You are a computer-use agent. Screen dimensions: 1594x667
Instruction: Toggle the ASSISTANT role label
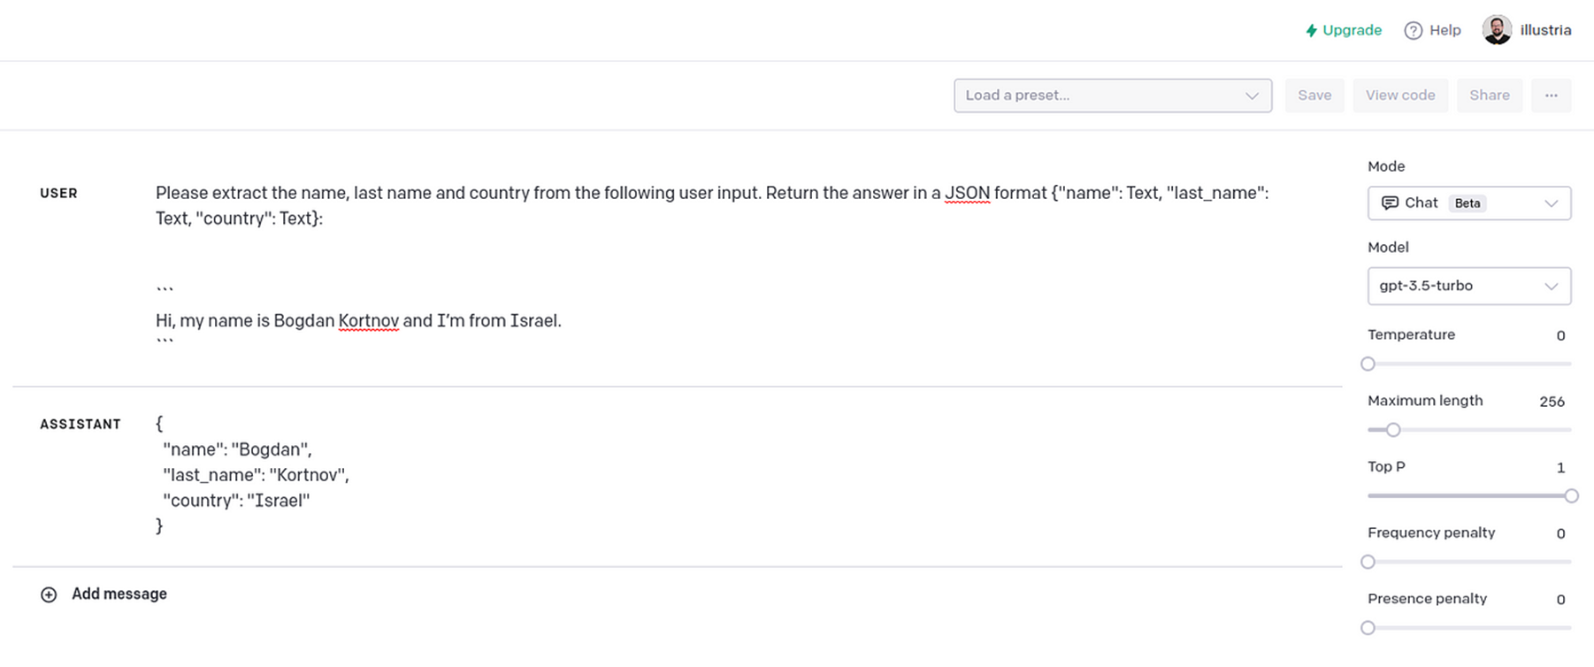tap(80, 425)
